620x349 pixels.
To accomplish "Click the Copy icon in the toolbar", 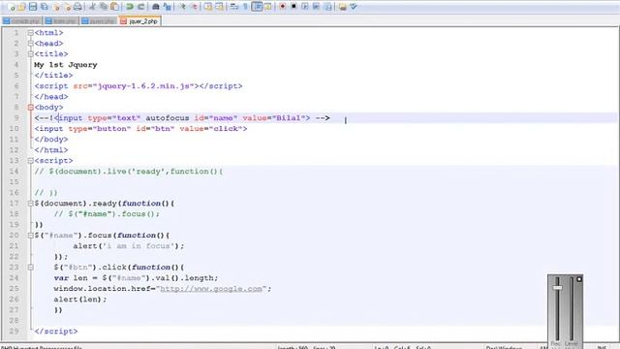I will point(104,7).
